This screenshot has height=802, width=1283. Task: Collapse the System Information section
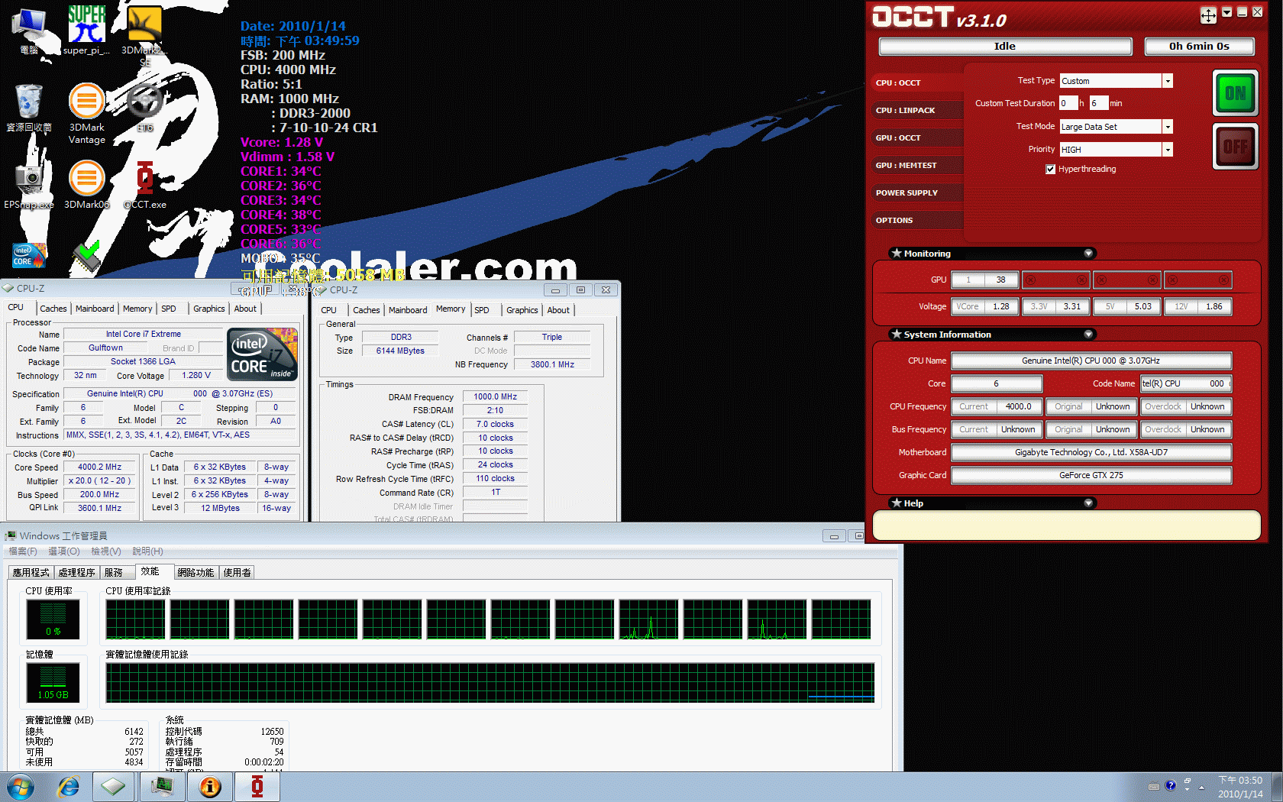(x=1089, y=335)
